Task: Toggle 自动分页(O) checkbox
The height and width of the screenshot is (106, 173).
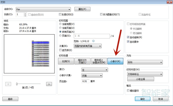Action: click(x=29, y=14)
